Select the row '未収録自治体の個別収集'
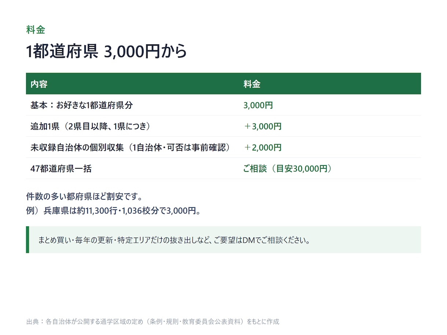Image resolution: width=447 pixels, height=335 pixels. [223, 148]
